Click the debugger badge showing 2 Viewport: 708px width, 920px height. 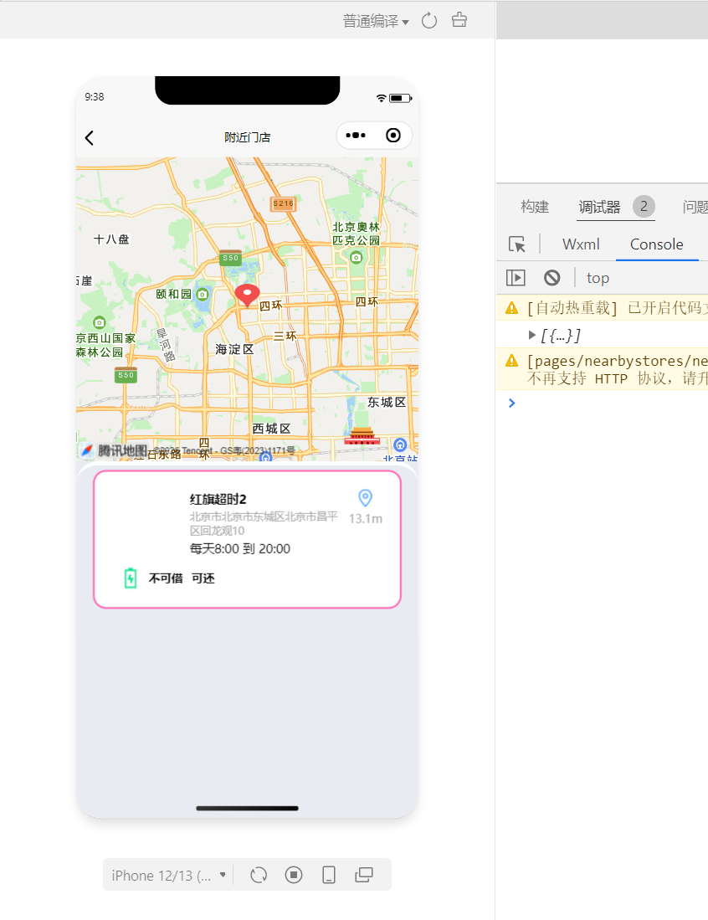[644, 207]
